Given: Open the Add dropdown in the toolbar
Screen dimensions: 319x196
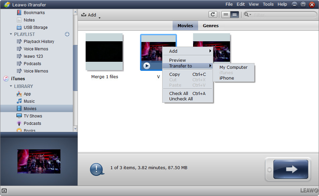Looking at the screenshot, I should (x=91, y=15).
